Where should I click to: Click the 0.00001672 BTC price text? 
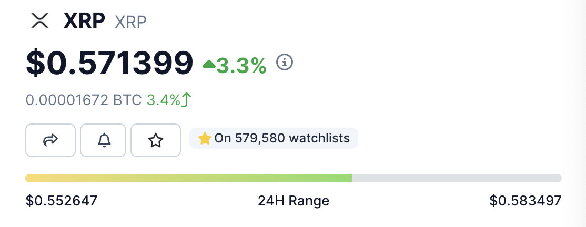(83, 99)
